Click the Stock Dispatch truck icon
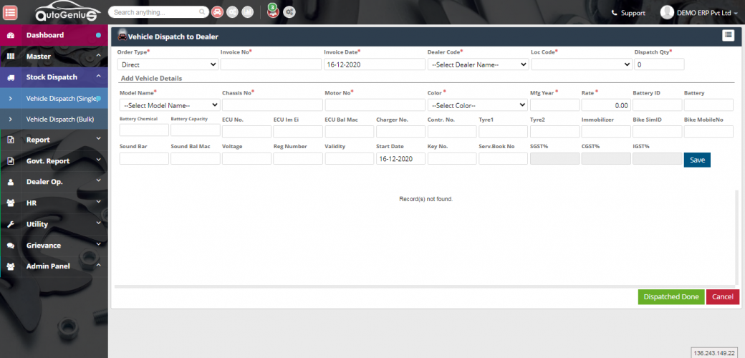745x358 pixels. coord(11,77)
